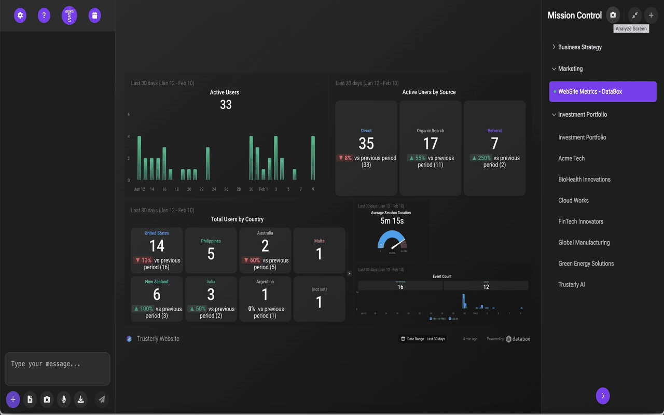Click the download icon in chat toolbar
Viewport: 664px width, 415px height.
(x=80, y=399)
